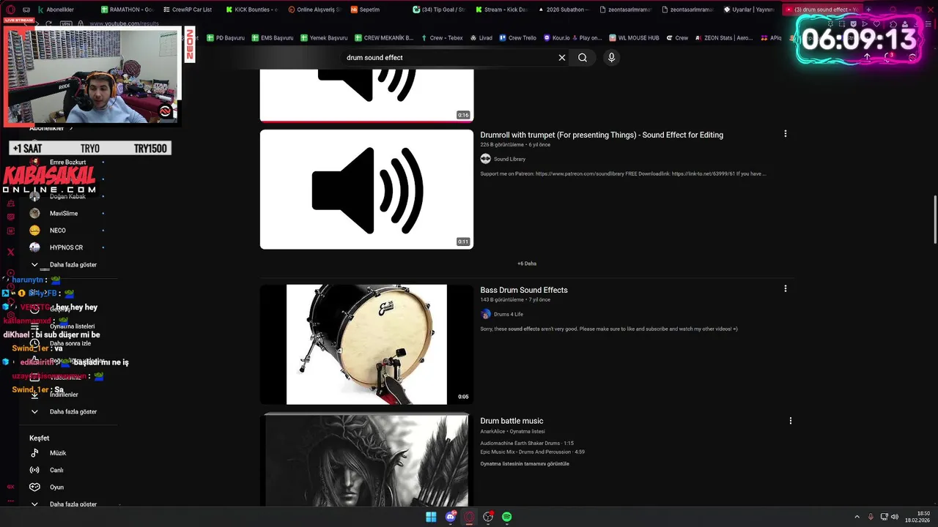Click the page vertical scrollbar
This screenshot has height=527, width=938.
934,220
